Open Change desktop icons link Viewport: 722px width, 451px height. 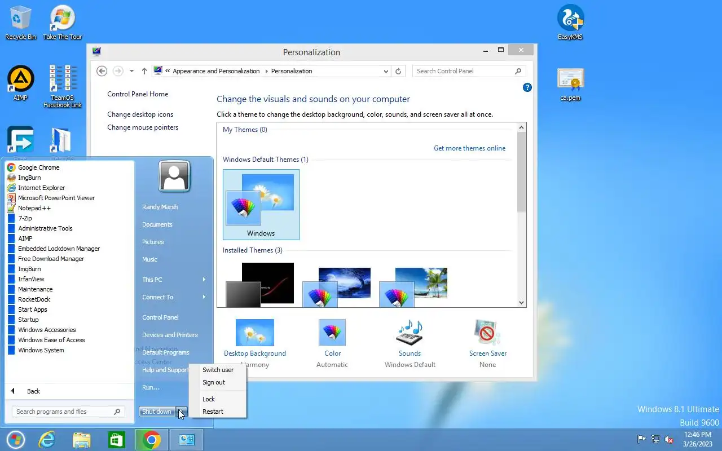[x=140, y=114]
